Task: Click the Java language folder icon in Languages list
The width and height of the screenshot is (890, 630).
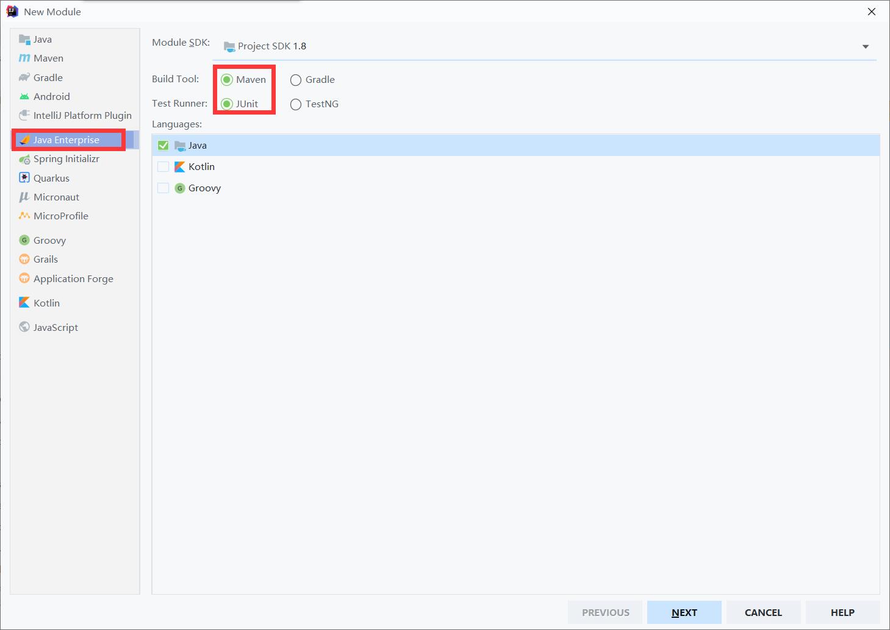Action: click(x=180, y=146)
